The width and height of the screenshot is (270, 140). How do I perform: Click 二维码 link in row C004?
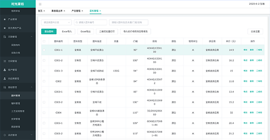259,113
